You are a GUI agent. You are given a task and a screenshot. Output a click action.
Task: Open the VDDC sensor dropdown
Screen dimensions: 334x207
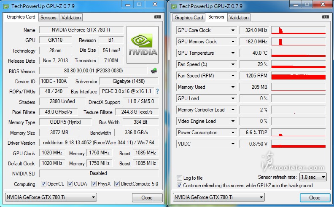[233, 144]
